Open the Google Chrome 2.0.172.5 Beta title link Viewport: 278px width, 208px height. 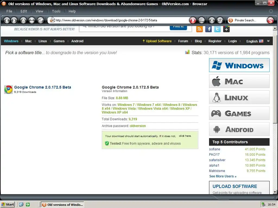click(43, 87)
